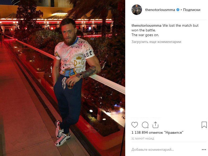Click the blue verified badge
The width and height of the screenshot is (208, 156).
click(178, 10)
